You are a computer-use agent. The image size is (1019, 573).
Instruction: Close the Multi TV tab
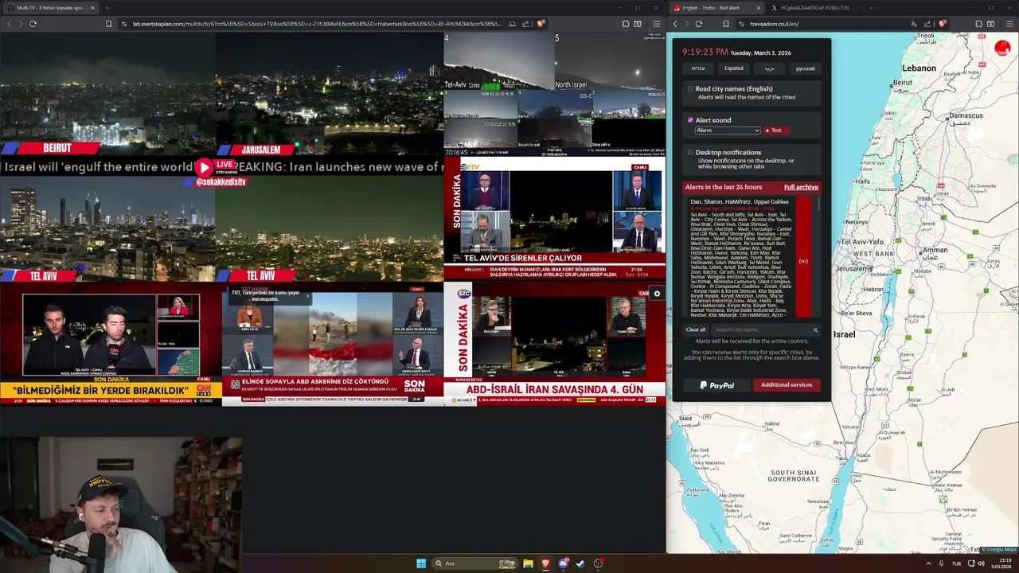92,8
